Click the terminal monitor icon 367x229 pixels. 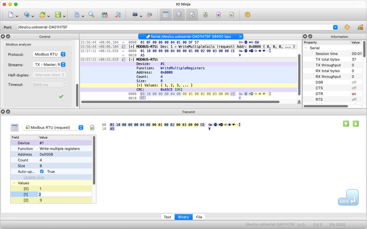coord(135,15)
